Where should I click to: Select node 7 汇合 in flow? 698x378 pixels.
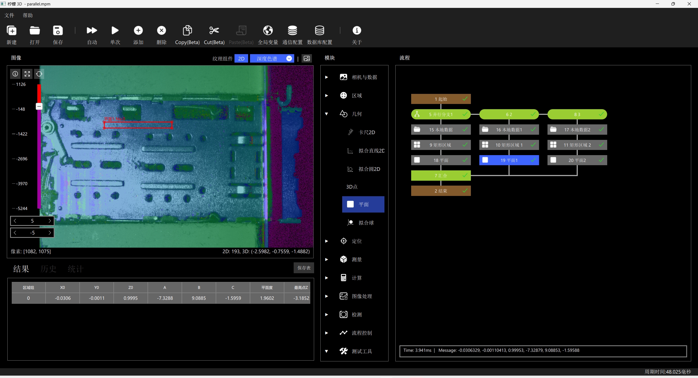tap(441, 176)
